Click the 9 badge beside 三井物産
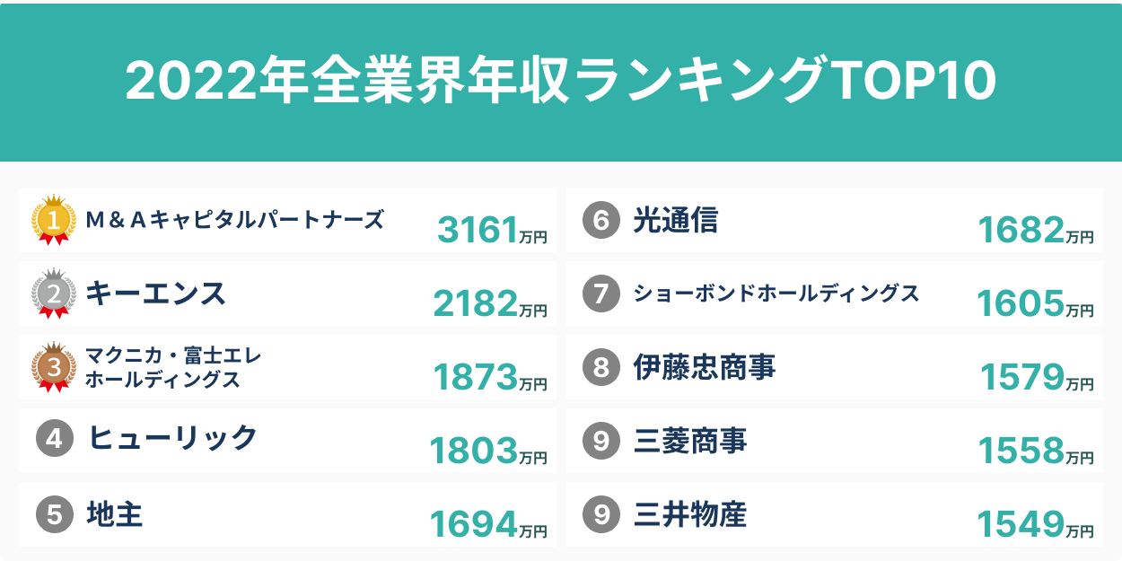This screenshot has height=561, width=1122. click(601, 514)
